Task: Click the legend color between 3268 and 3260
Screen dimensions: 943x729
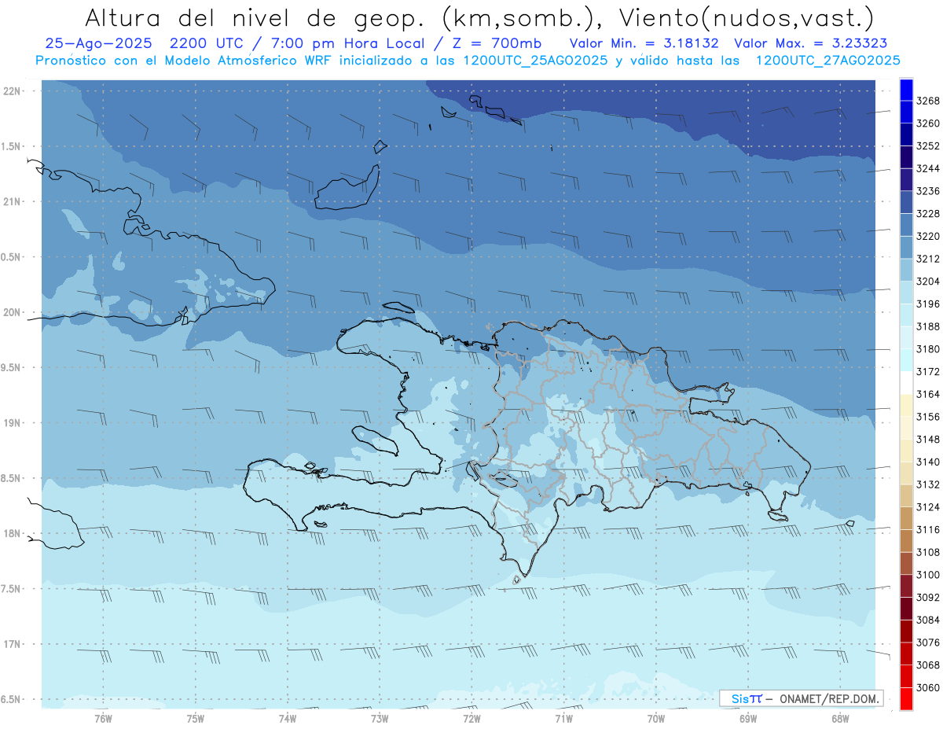Action: coord(906,112)
